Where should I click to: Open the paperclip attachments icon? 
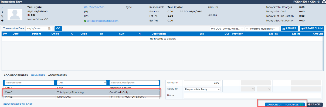2,16
